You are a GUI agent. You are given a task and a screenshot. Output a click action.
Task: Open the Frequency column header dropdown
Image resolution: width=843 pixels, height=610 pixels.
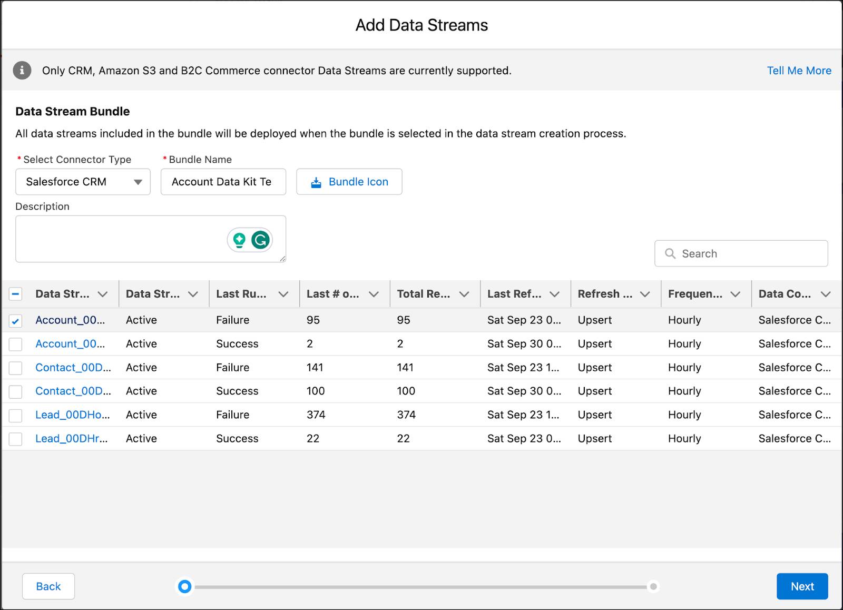(x=736, y=294)
